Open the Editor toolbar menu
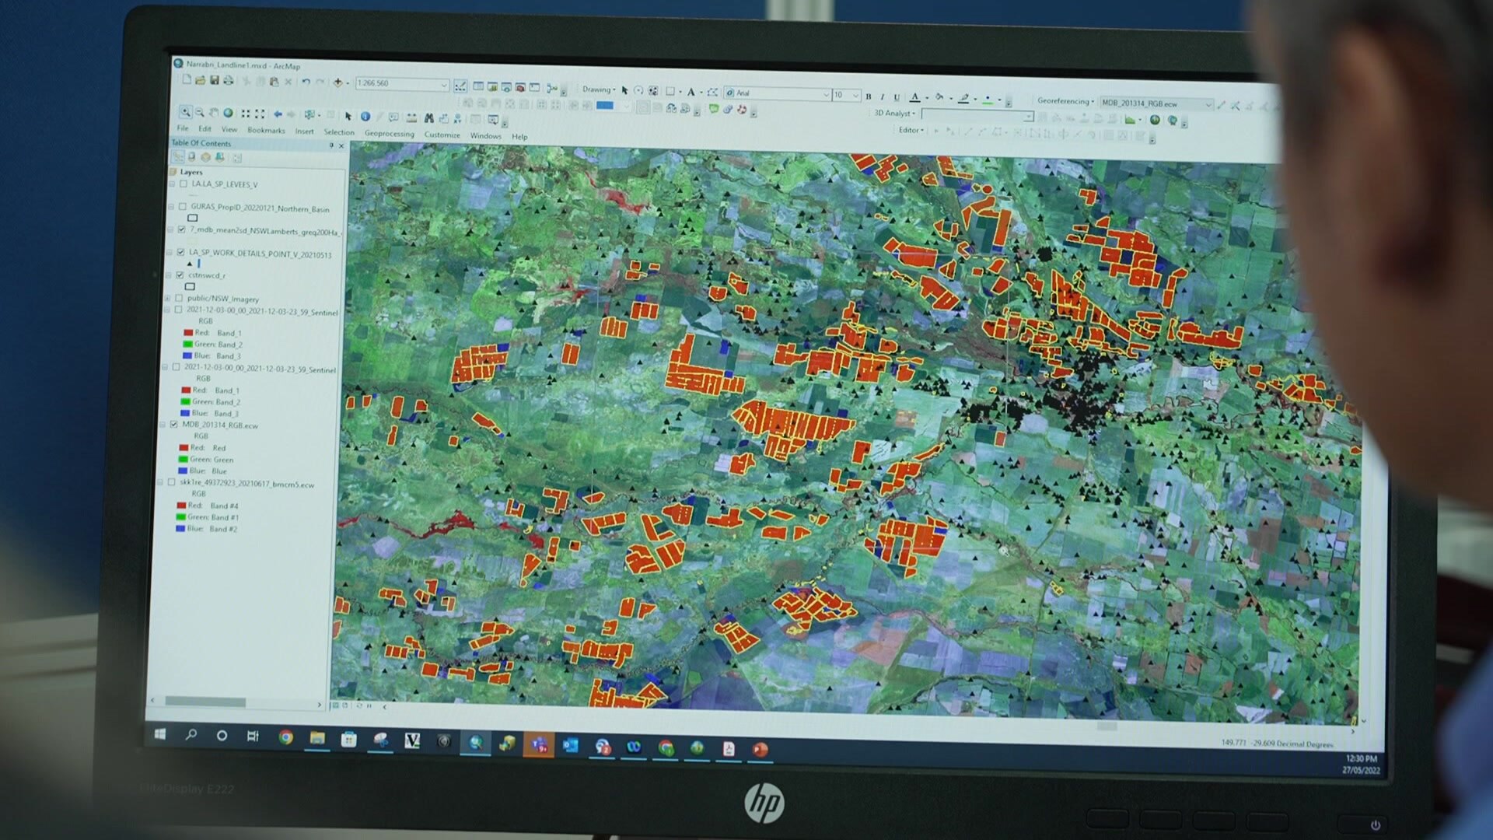 point(911,130)
